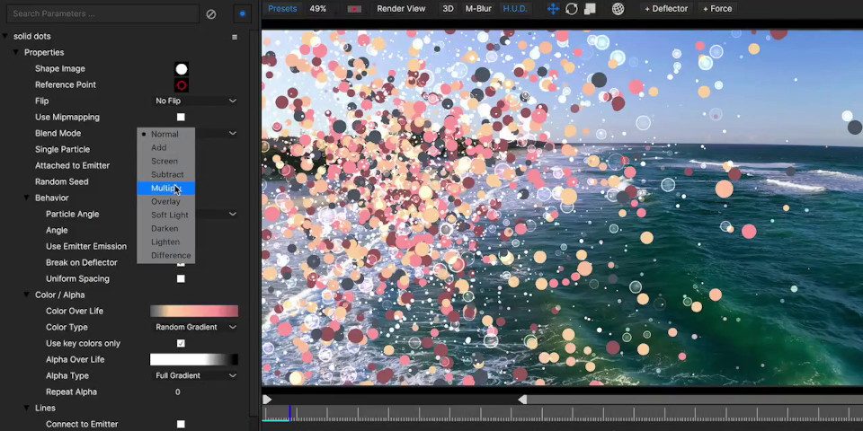The height and width of the screenshot is (431, 863).
Task: Uncheck Use key colors only
Action: (x=181, y=343)
